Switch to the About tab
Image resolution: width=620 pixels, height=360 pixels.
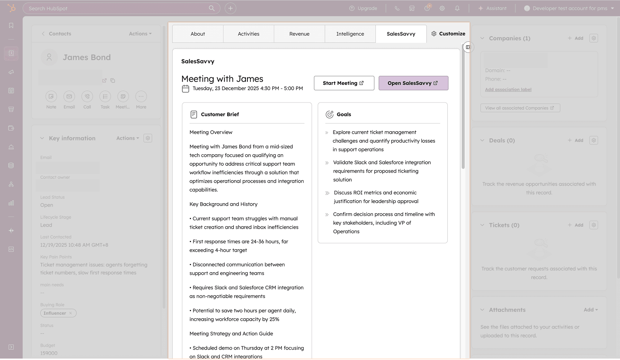pyautogui.click(x=198, y=34)
